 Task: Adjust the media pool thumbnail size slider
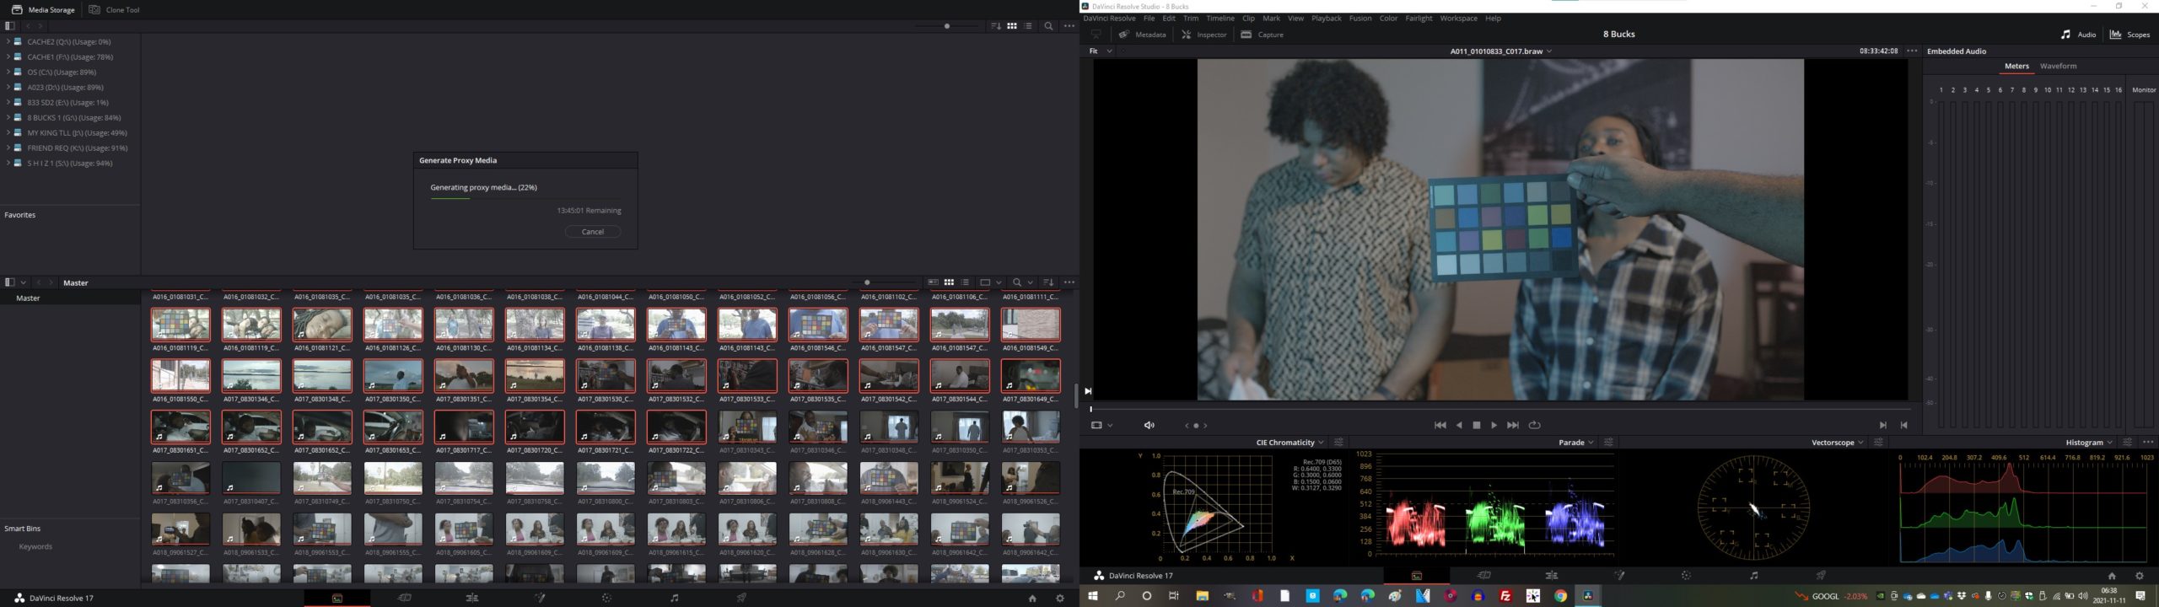pos(867,282)
